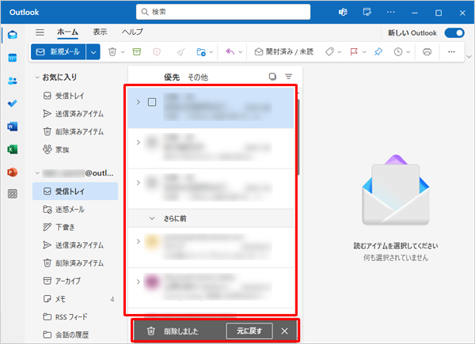Collapse the さらに前 group

click(x=152, y=218)
